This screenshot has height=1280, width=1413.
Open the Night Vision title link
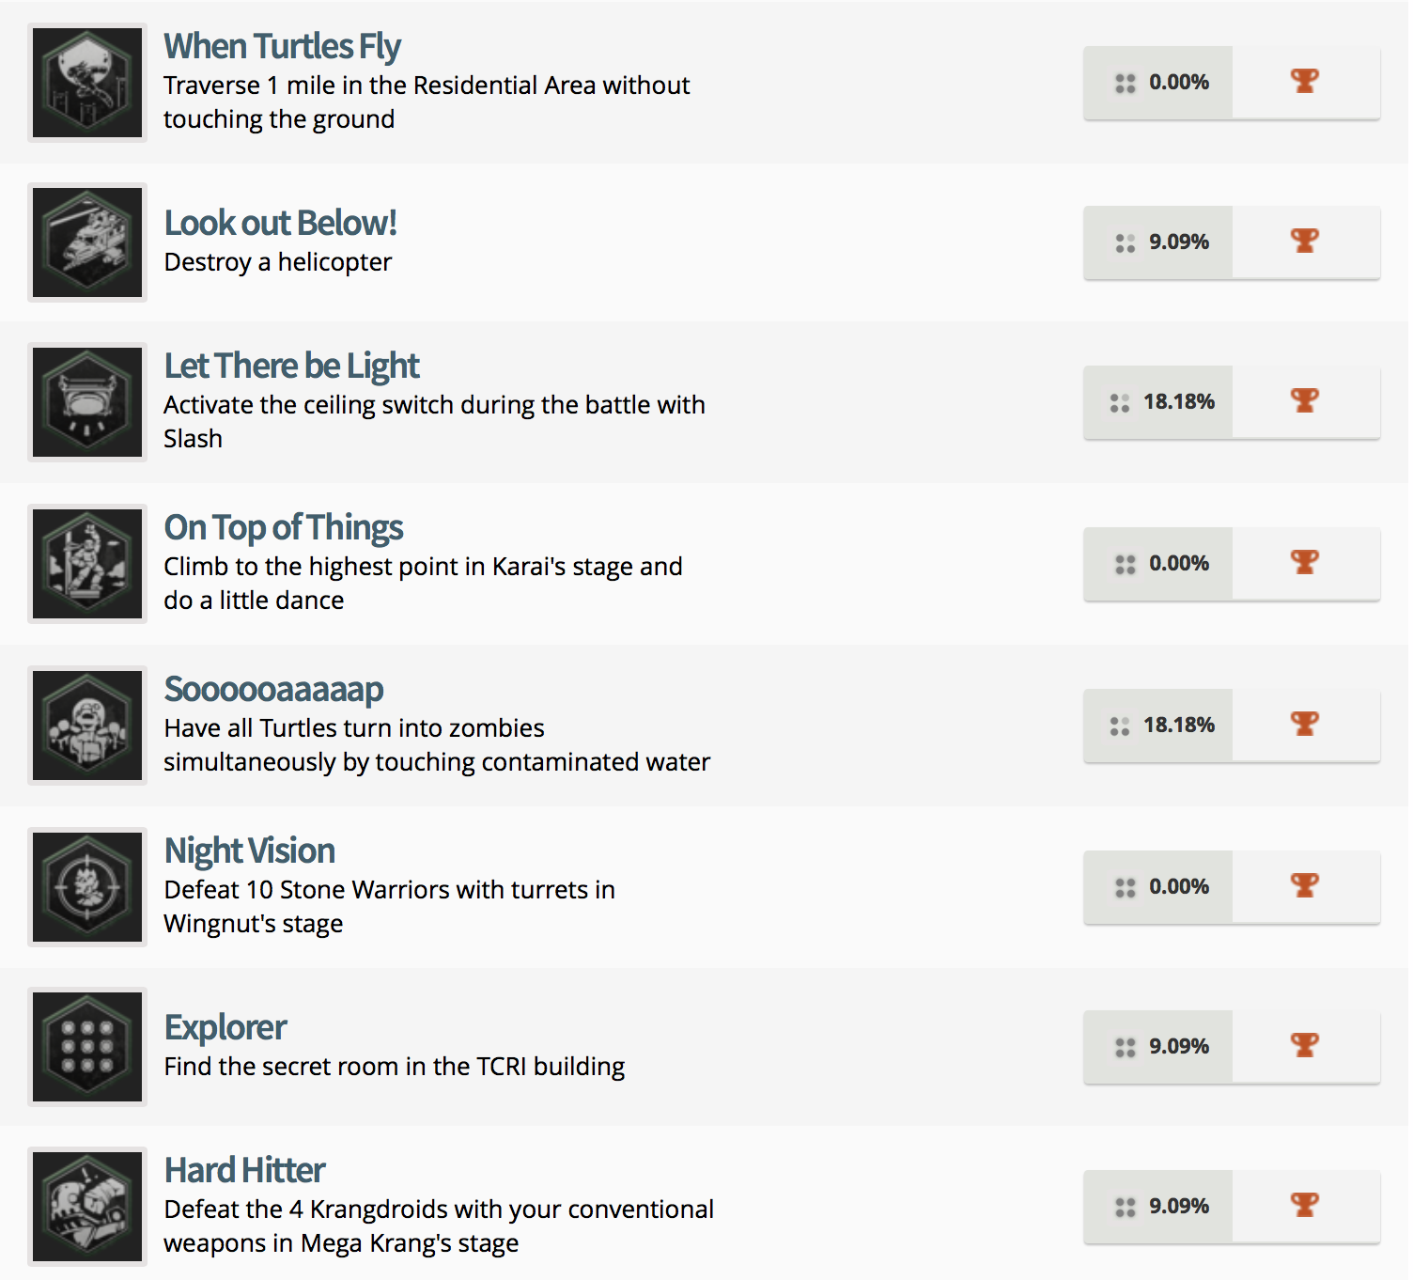249,851
